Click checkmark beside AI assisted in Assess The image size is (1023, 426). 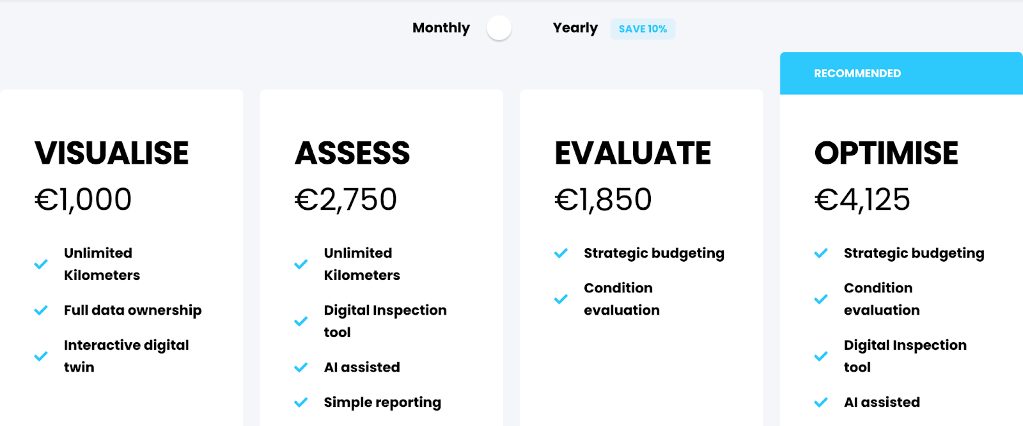pyautogui.click(x=301, y=367)
